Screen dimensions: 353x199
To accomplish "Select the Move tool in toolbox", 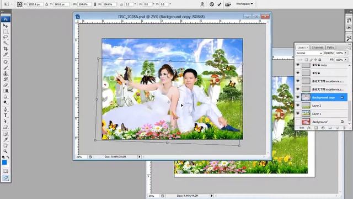I will [6, 26].
